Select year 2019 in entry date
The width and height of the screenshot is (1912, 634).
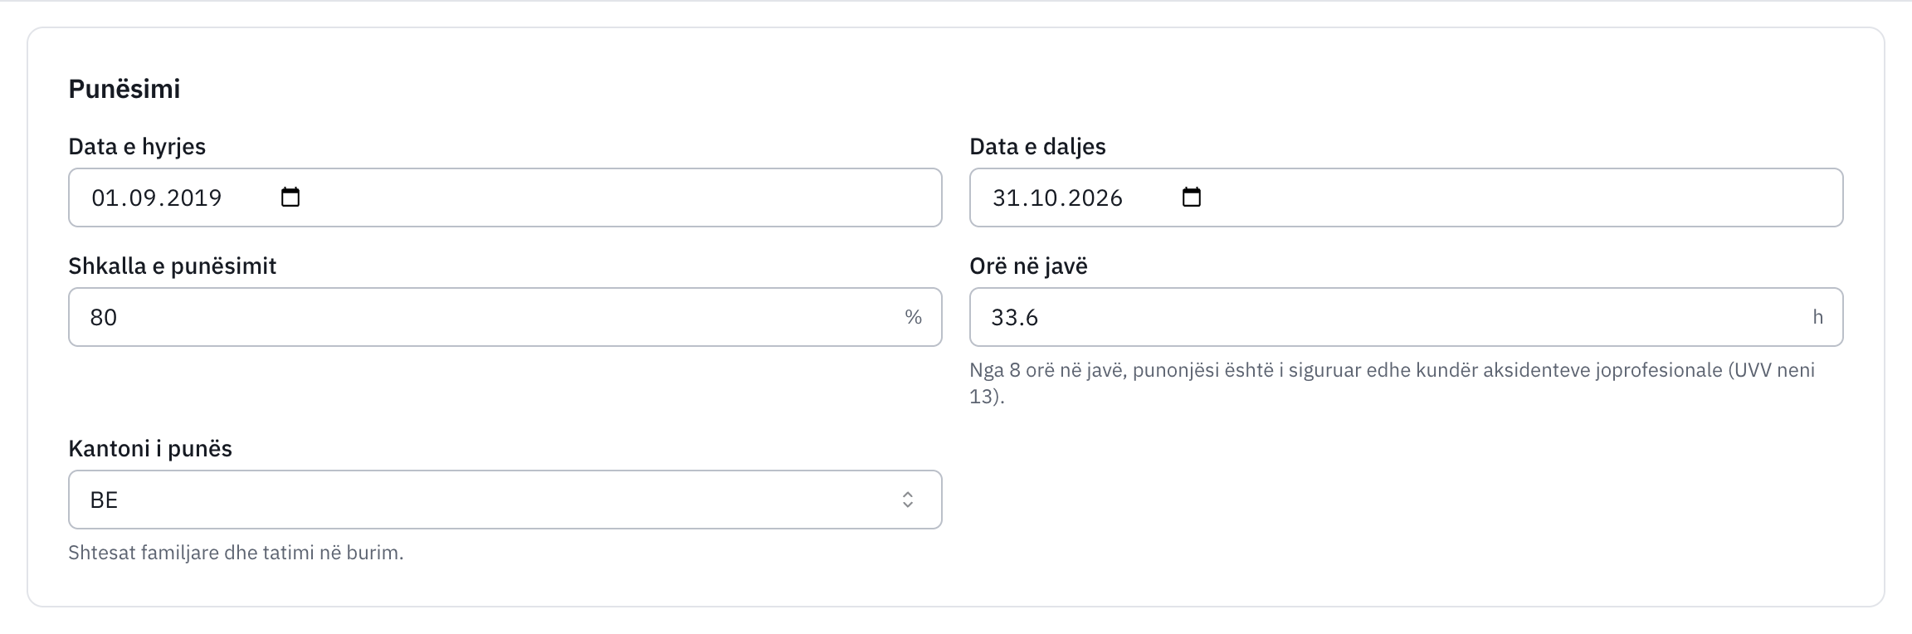[193, 198]
